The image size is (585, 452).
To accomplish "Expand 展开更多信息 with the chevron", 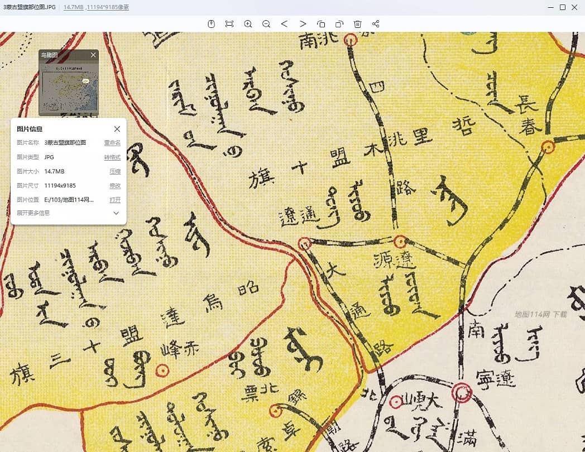I will (116, 213).
